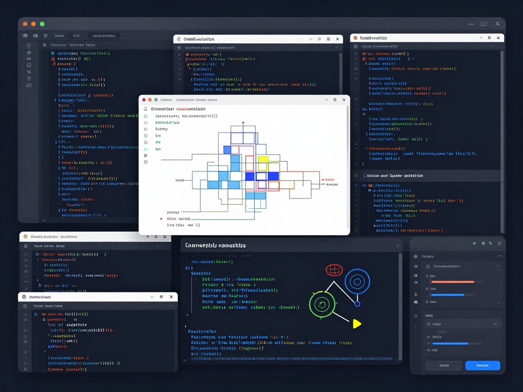Expand the dropdown beside the right panel's top field
The image size is (523, 392).
coord(498,266)
